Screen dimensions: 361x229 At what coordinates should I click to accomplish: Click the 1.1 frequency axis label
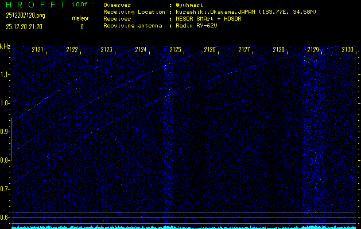(6, 74)
